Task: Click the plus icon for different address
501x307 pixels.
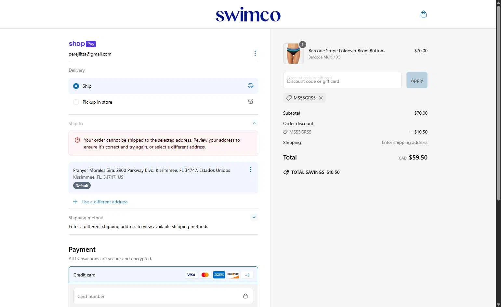Action: point(75,202)
